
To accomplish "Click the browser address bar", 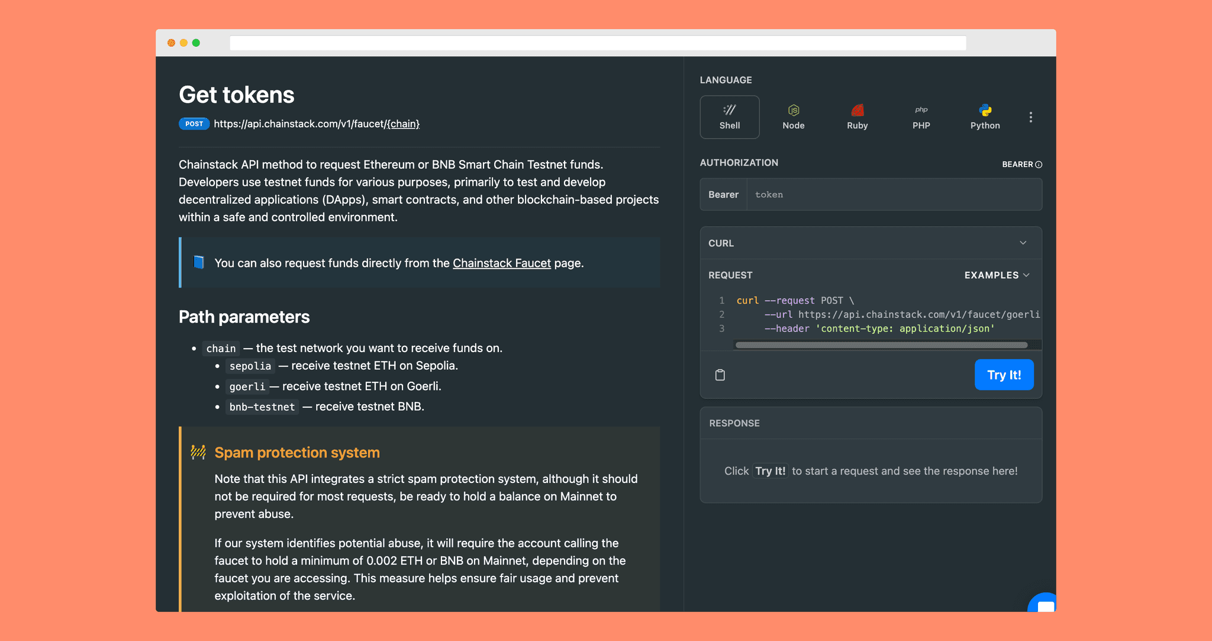I will coord(598,43).
